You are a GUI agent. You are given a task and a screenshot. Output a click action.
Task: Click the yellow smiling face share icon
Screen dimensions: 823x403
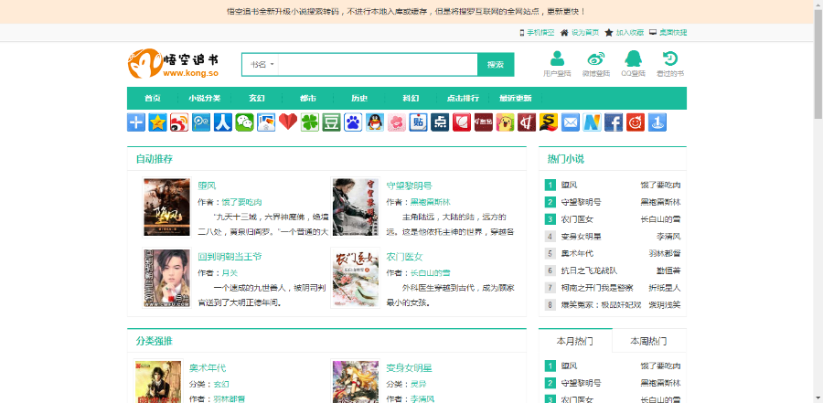pyautogui.click(x=506, y=122)
